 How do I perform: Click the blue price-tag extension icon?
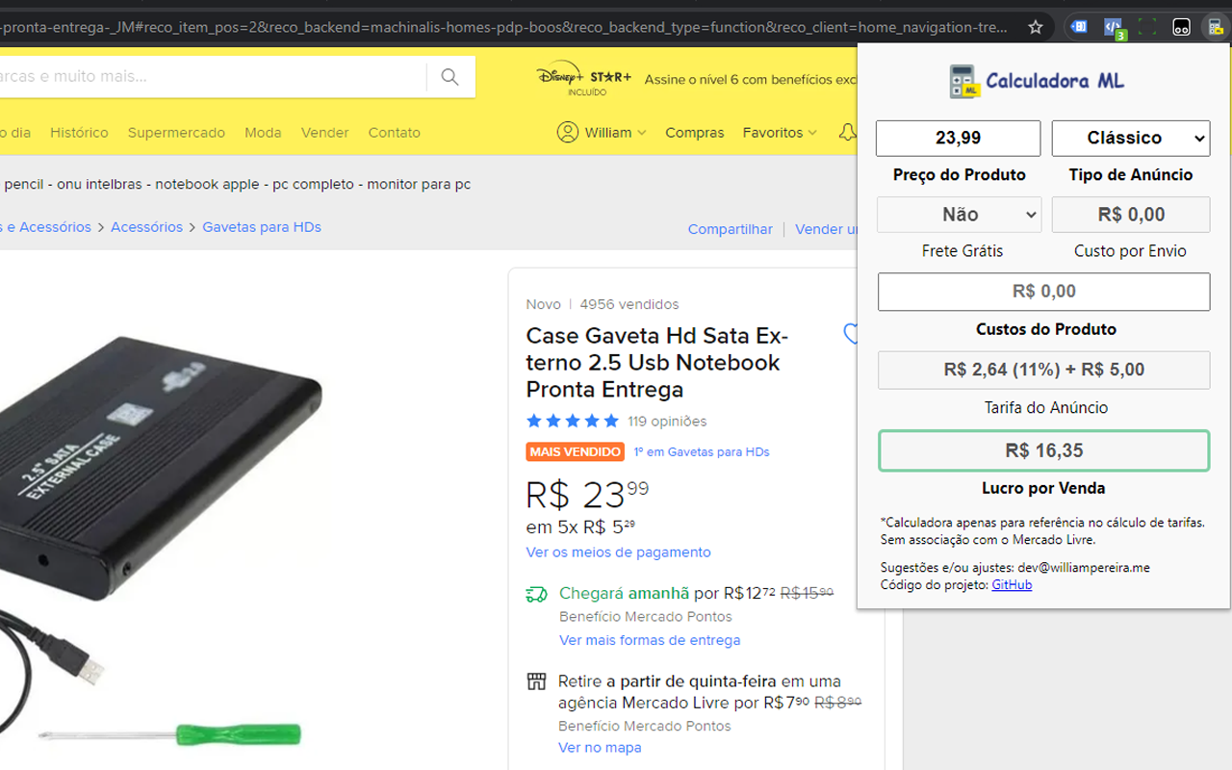click(x=1078, y=26)
